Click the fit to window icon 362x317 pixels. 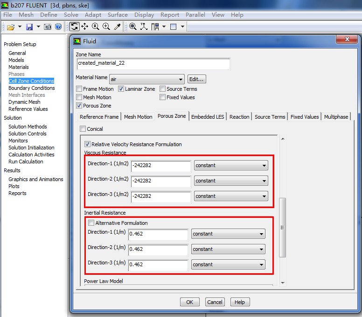[x=133, y=27]
